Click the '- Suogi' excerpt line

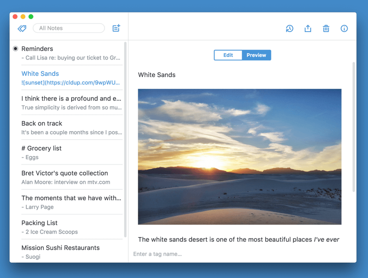click(x=31, y=257)
